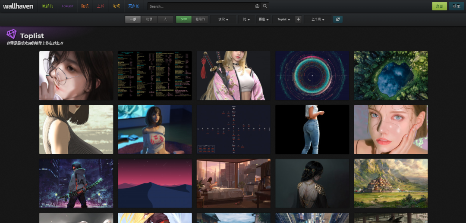Open the fantasy mountain city landscape wallpaper
This screenshot has width=466, height=223.
point(391,183)
